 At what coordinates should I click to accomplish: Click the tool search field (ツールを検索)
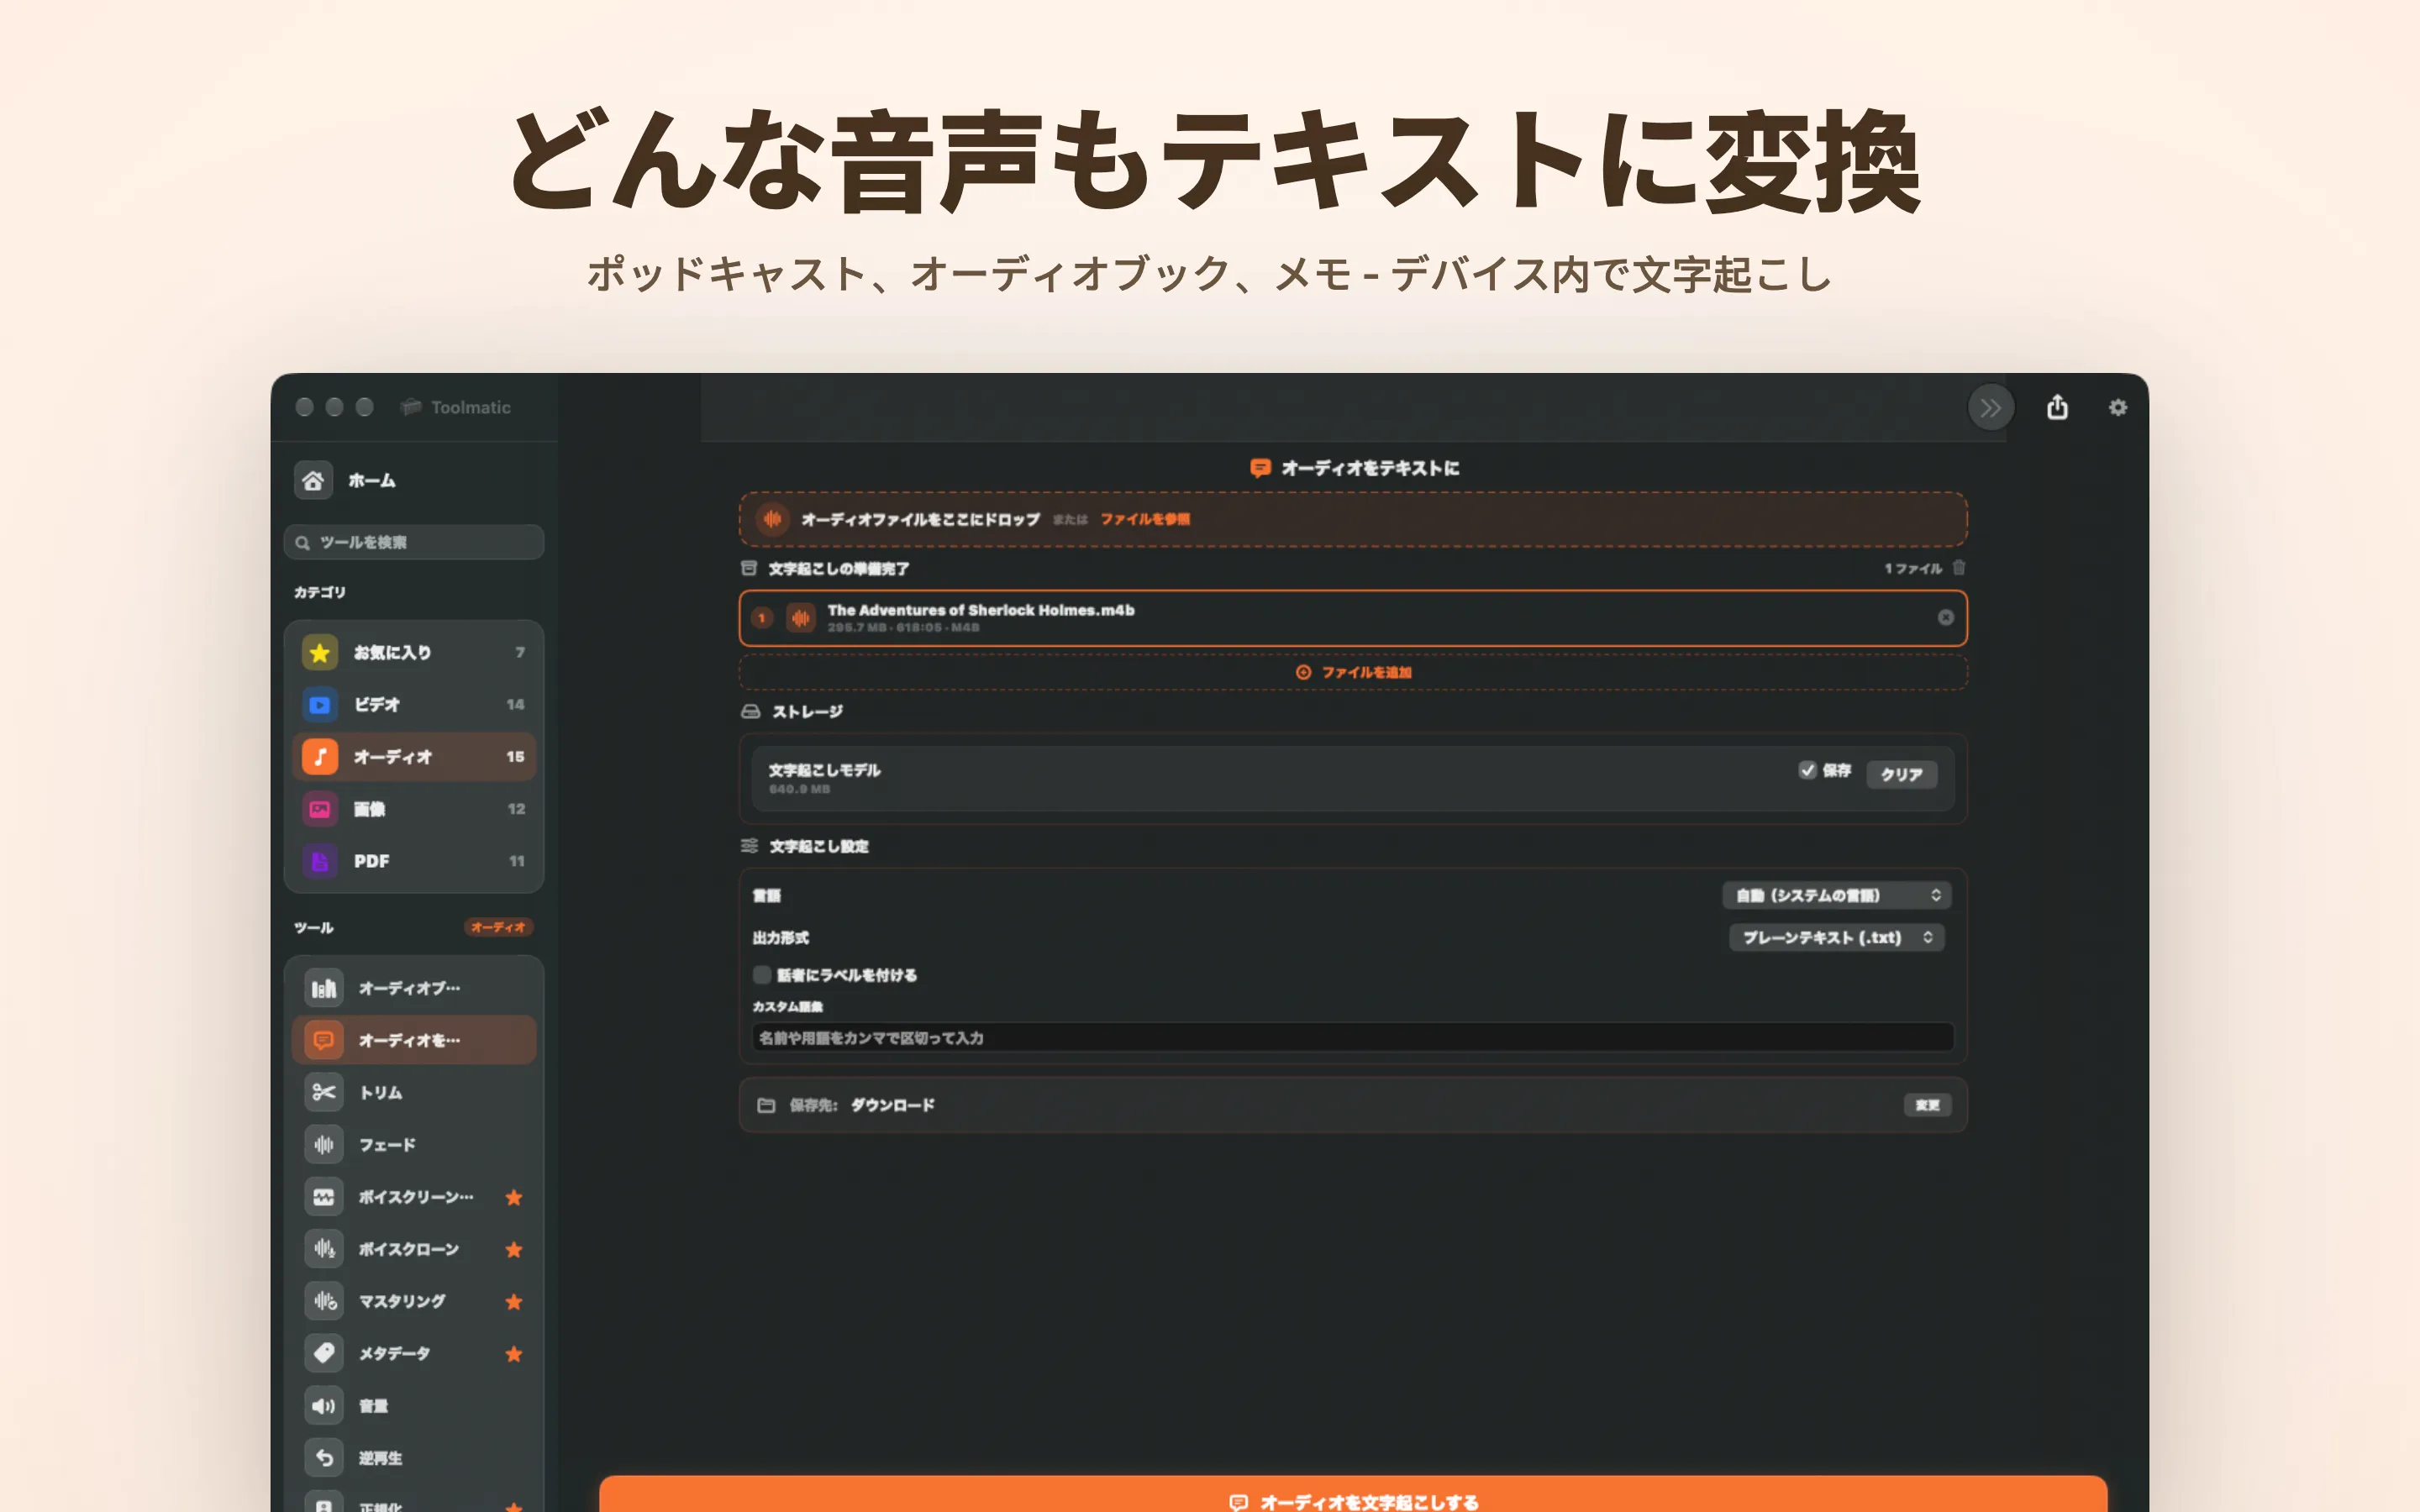click(x=414, y=542)
